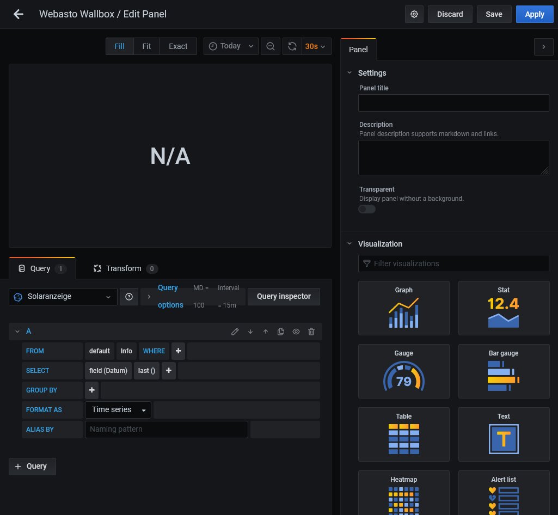The height and width of the screenshot is (515, 558).
Task: Click the back arrow to leave Edit Panel
Action: point(19,14)
